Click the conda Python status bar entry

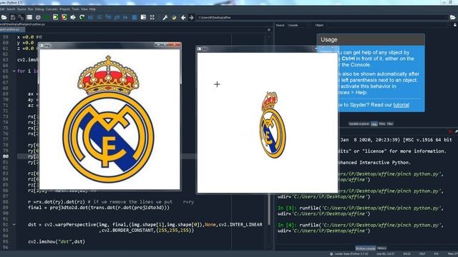coord(349,254)
